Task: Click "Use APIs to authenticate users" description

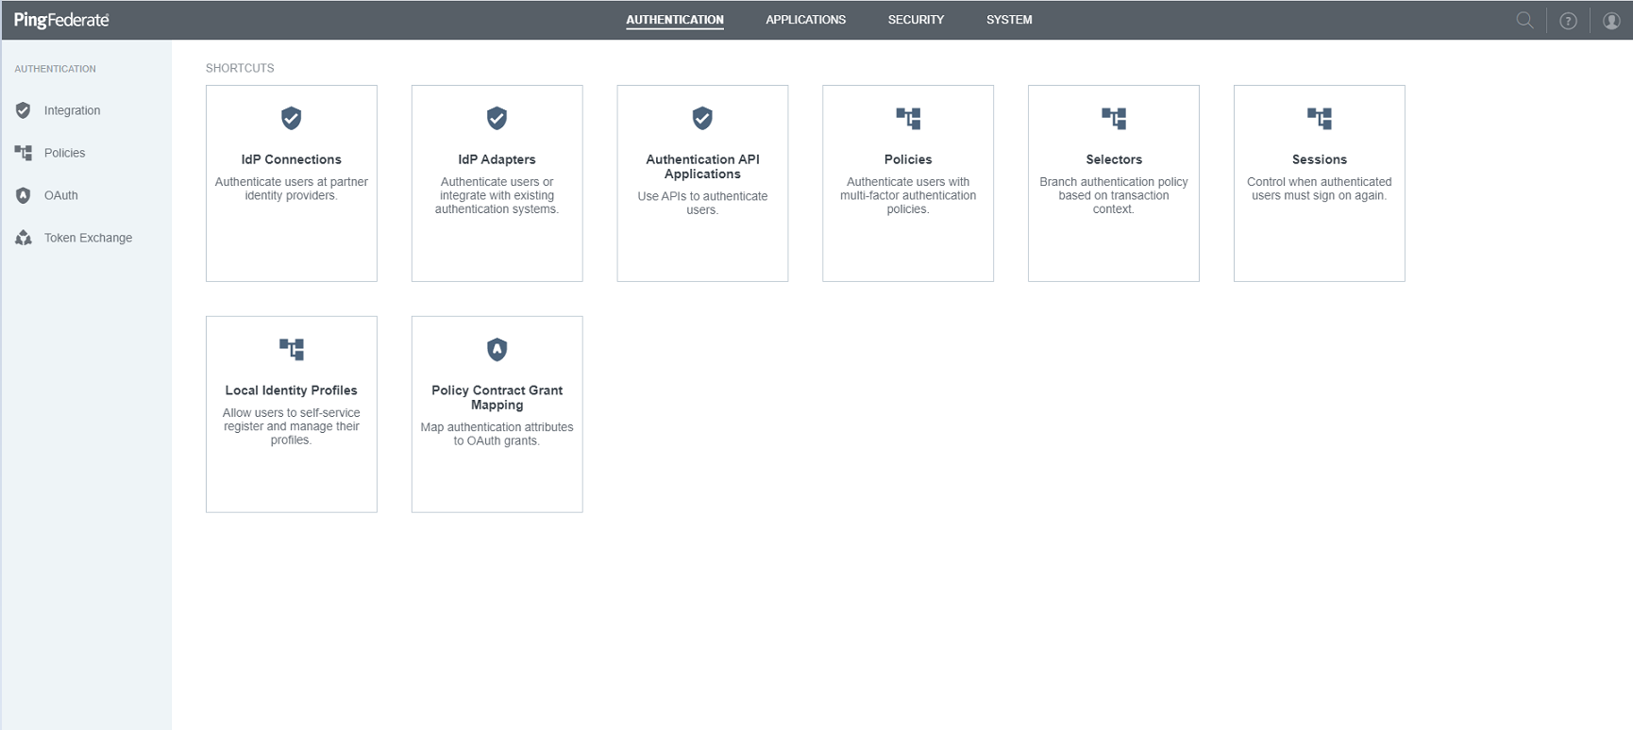Action: pyautogui.click(x=702, y=203)
